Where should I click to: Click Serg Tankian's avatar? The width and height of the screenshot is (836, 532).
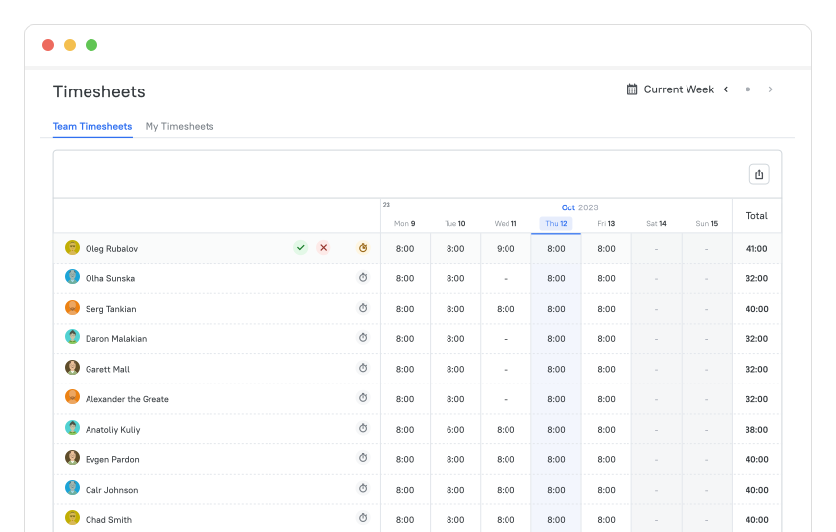tap(72, 308)
